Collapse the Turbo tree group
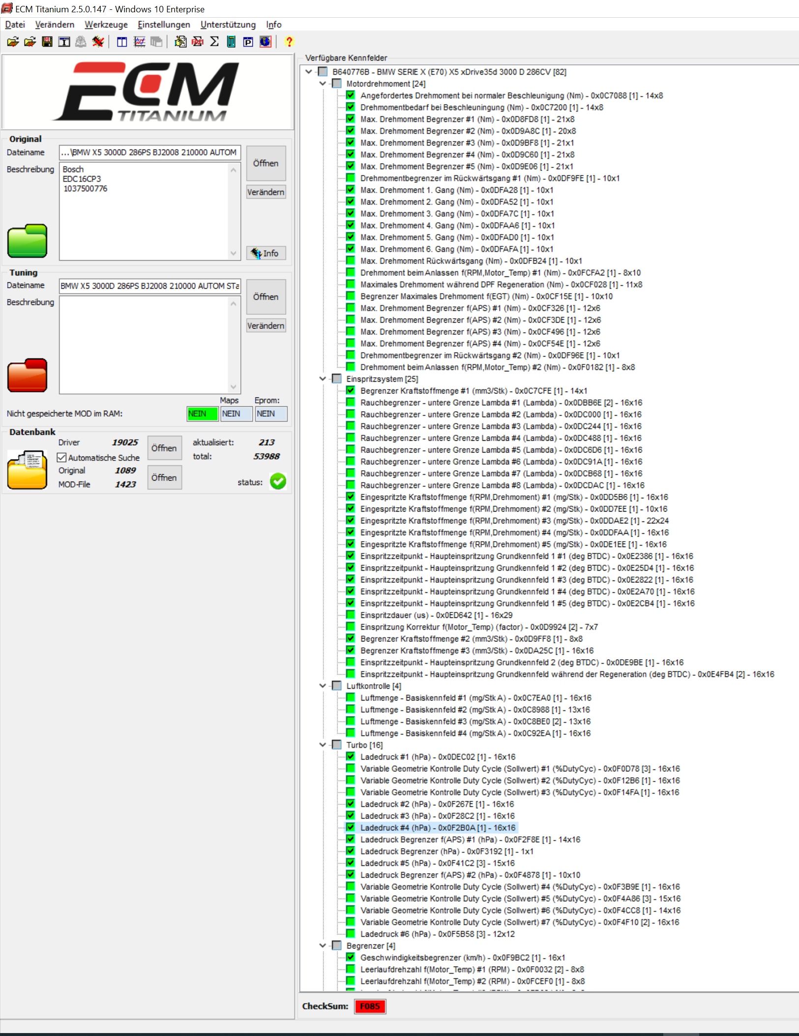This screenshot has height=1036, width=799. coord(323,745)
